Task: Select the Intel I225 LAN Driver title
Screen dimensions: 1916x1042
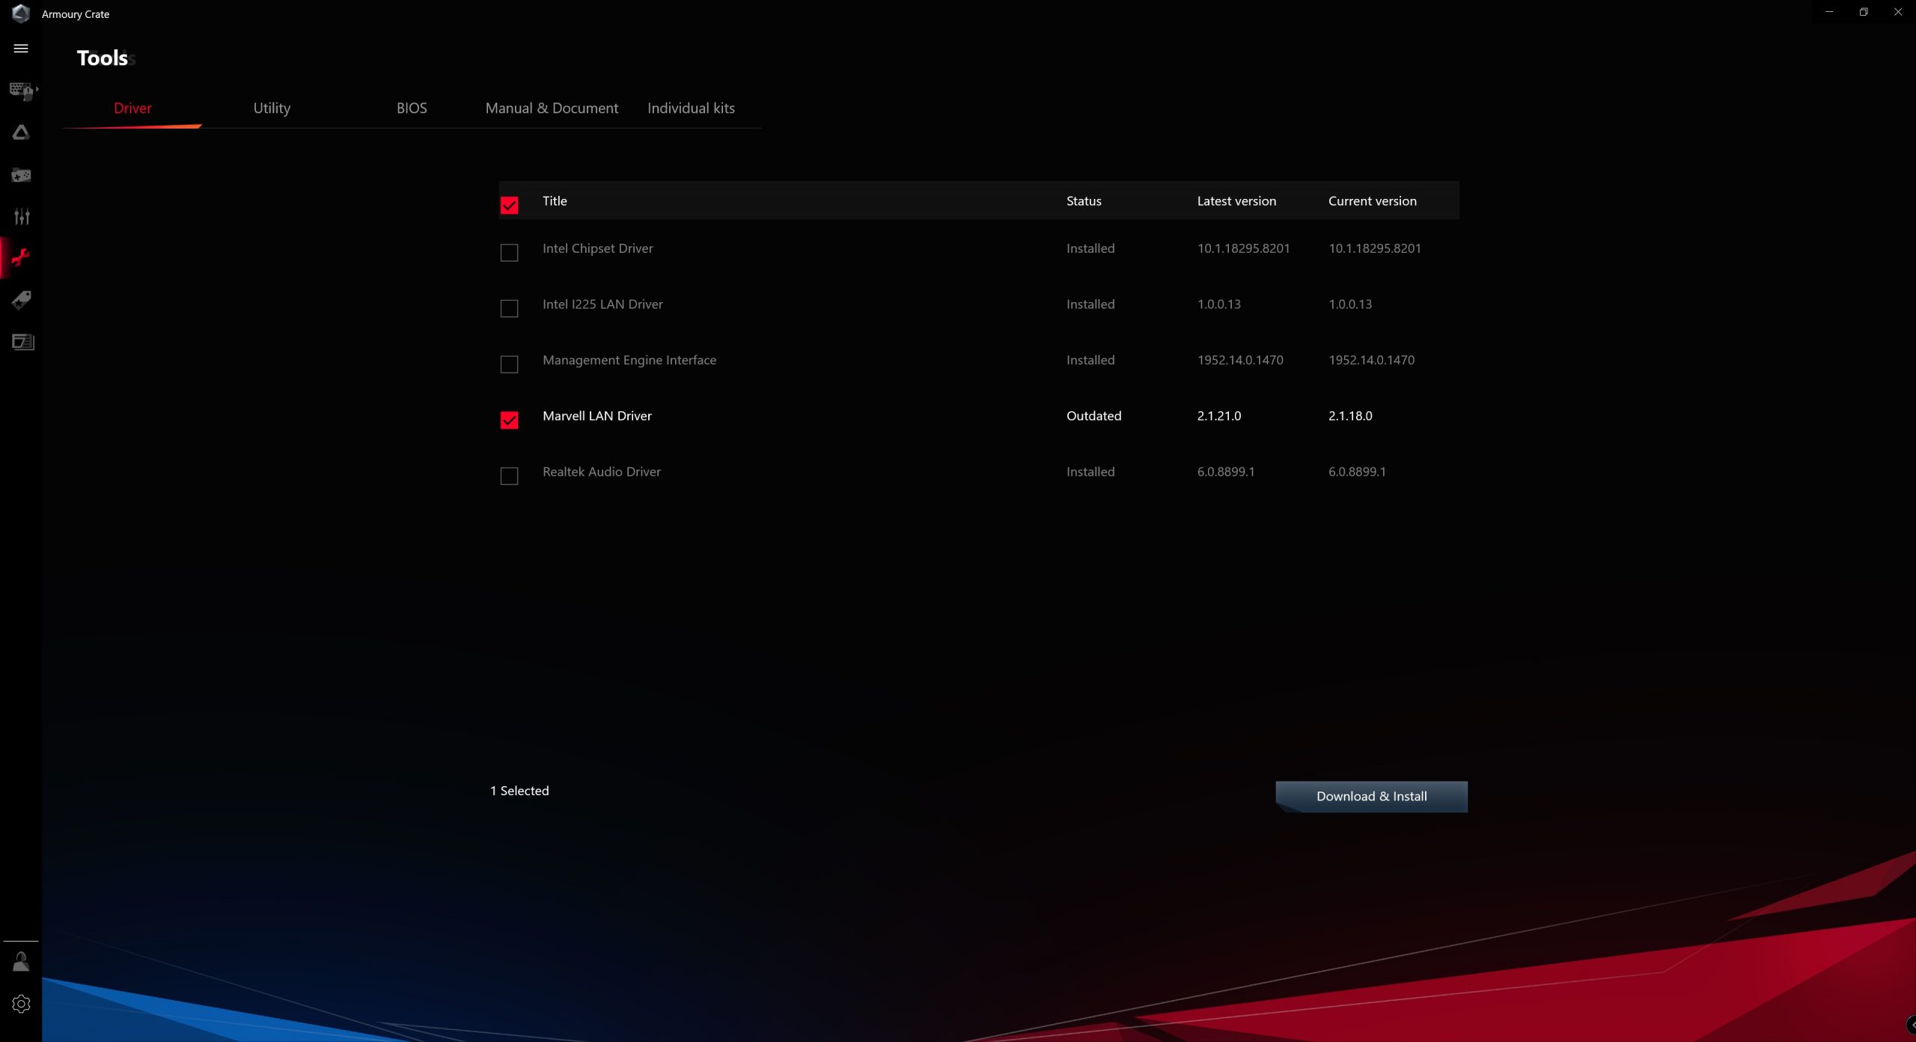Action: 602,304
